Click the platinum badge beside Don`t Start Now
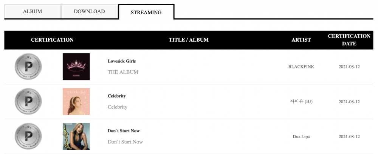 (28, 136)
